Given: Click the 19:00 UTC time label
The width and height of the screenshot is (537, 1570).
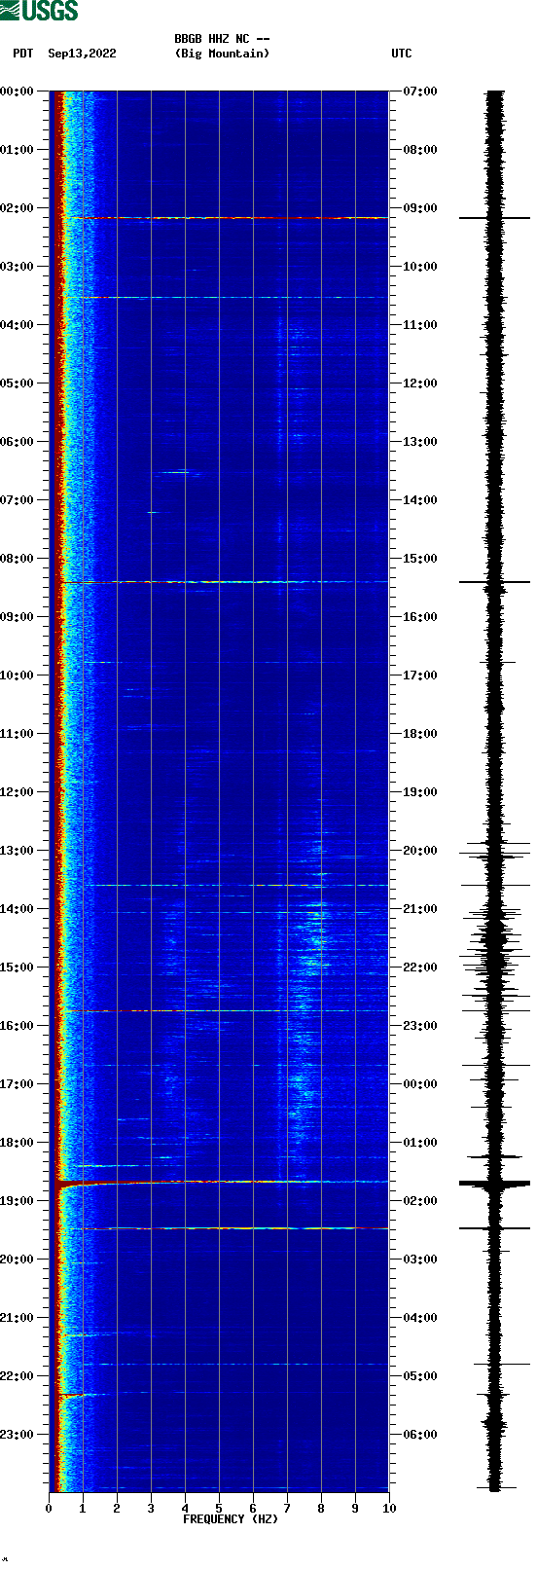Looking at the screenshot, I should pos(419,792).
